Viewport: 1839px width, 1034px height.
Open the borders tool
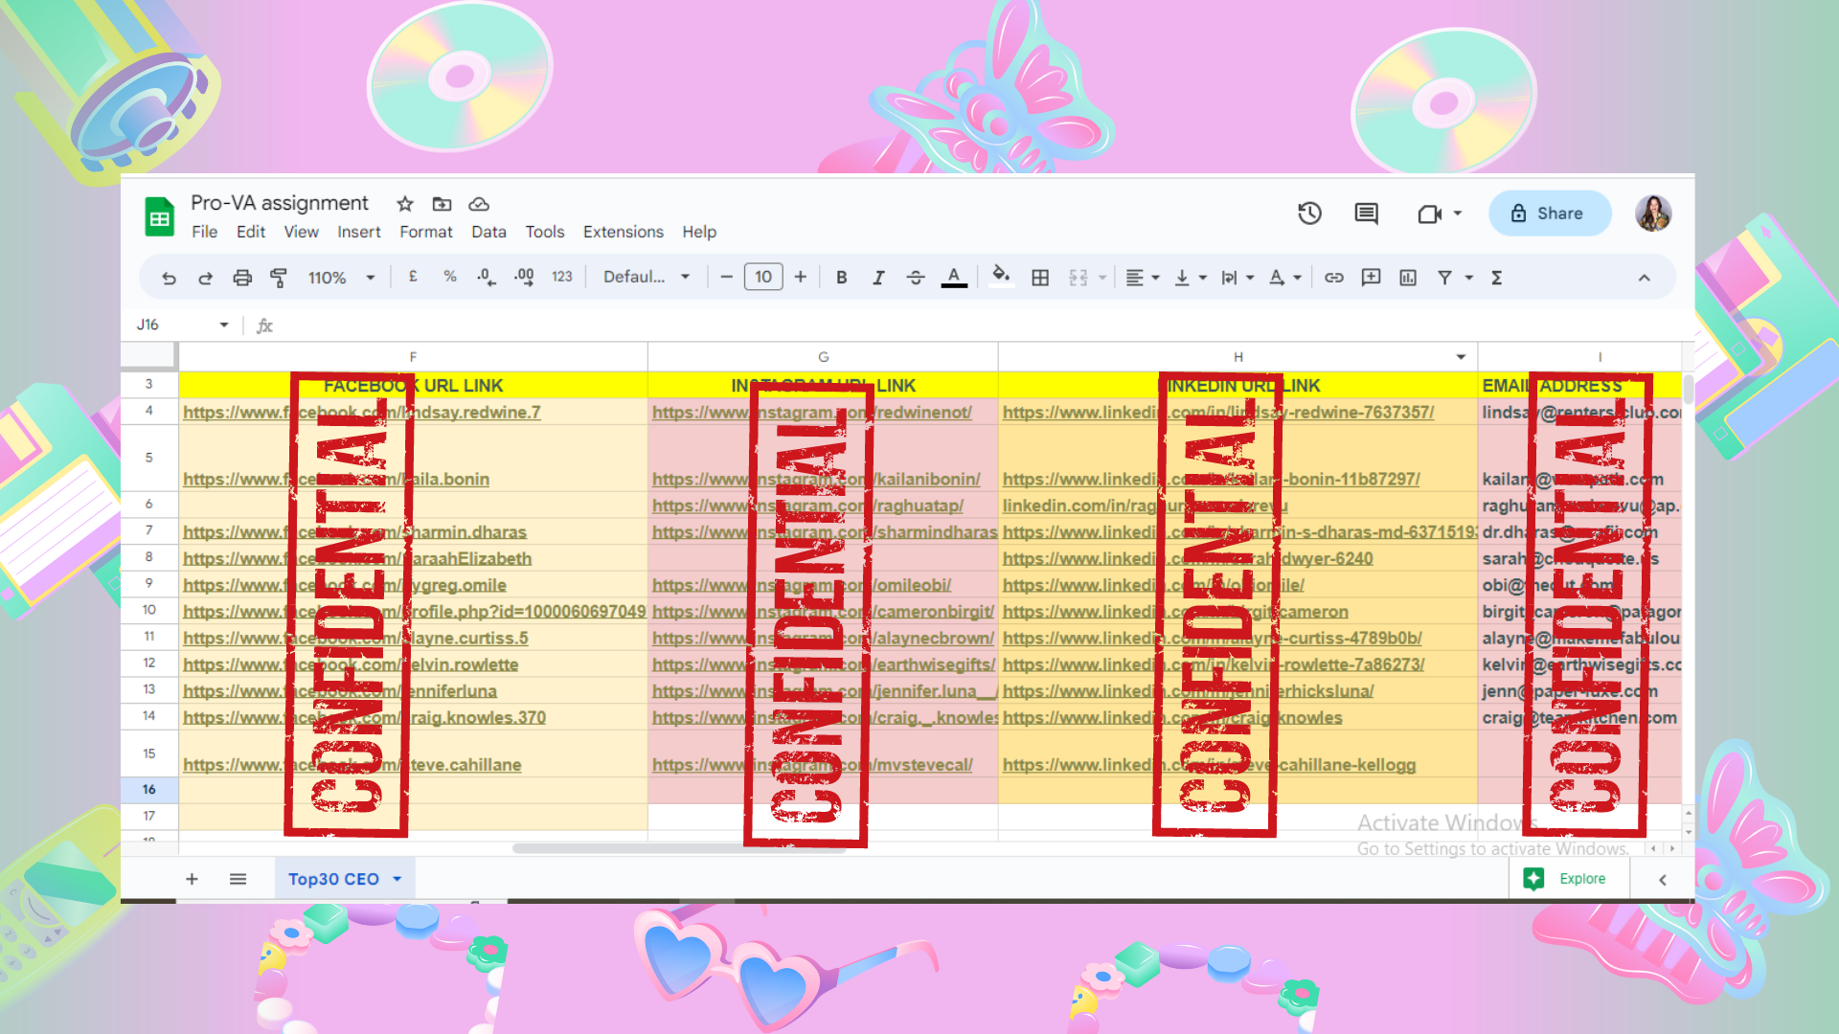[1040, 278]
